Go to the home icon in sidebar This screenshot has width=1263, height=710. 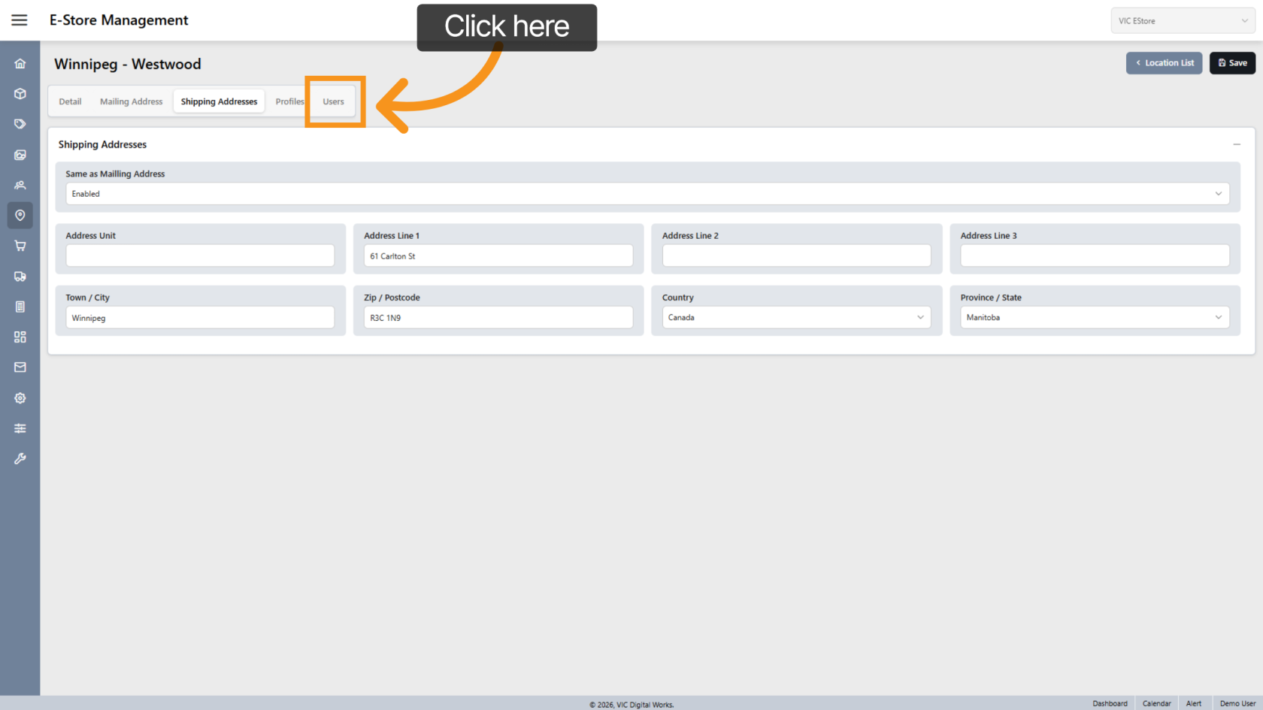tap(20, 64)
